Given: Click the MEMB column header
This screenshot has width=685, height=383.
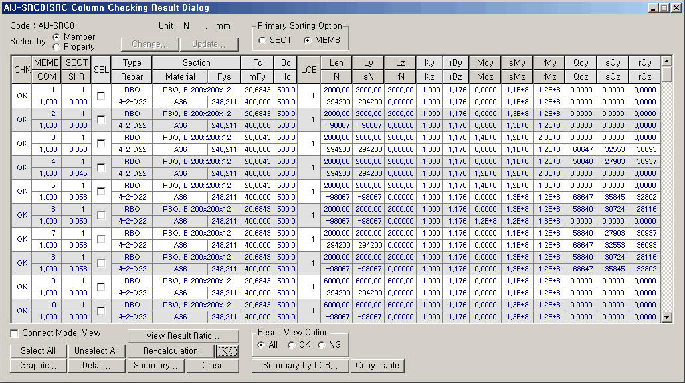Looking at the screenshot, I should point(47,62).
